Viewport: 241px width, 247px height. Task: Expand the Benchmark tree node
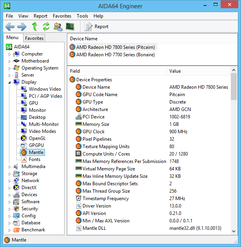pyautogui.click(x=10, y=230)
